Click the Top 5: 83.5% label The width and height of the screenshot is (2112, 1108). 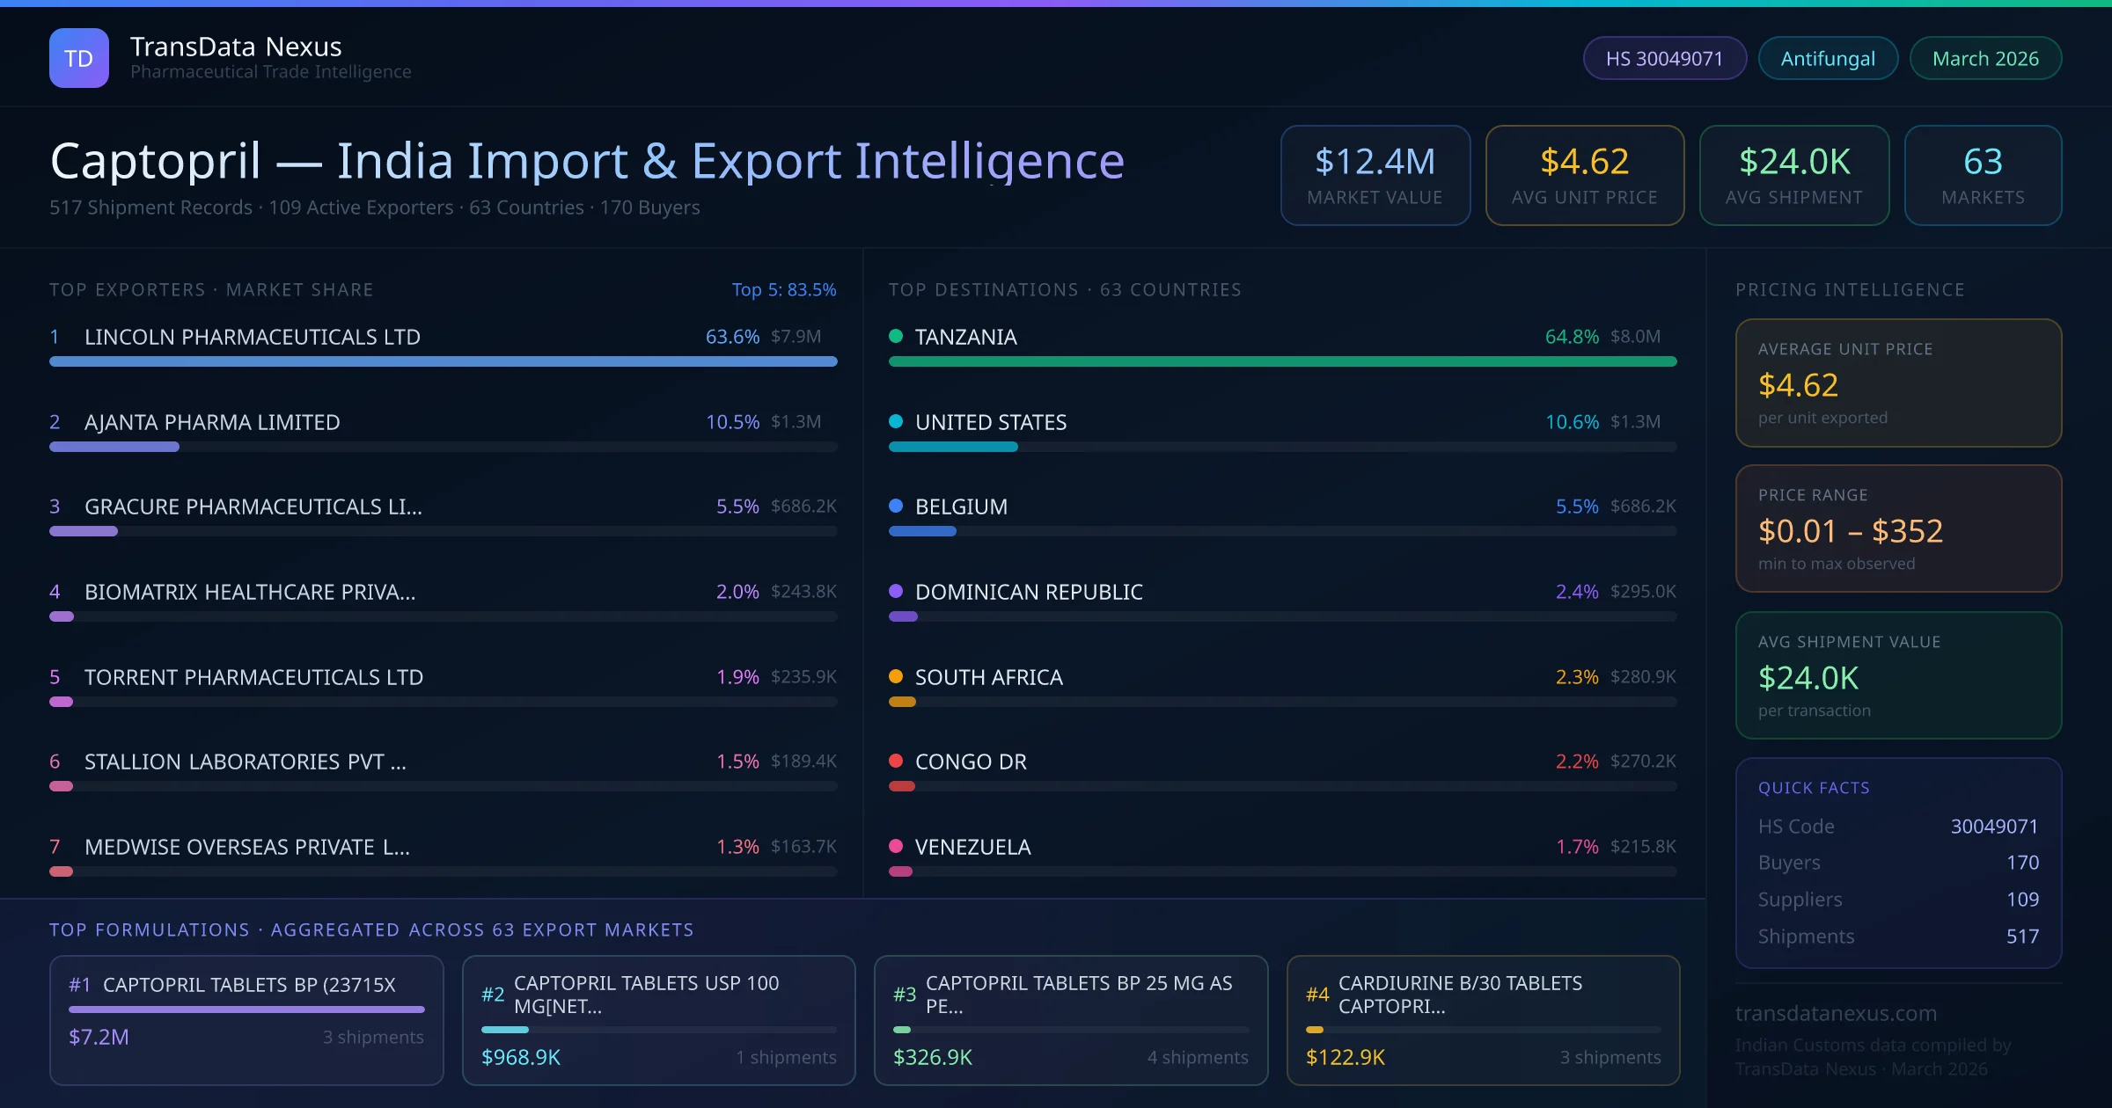coord(783,289)
